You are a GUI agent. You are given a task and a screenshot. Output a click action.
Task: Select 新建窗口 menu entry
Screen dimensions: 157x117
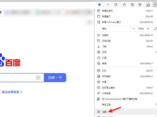(126, 16)
